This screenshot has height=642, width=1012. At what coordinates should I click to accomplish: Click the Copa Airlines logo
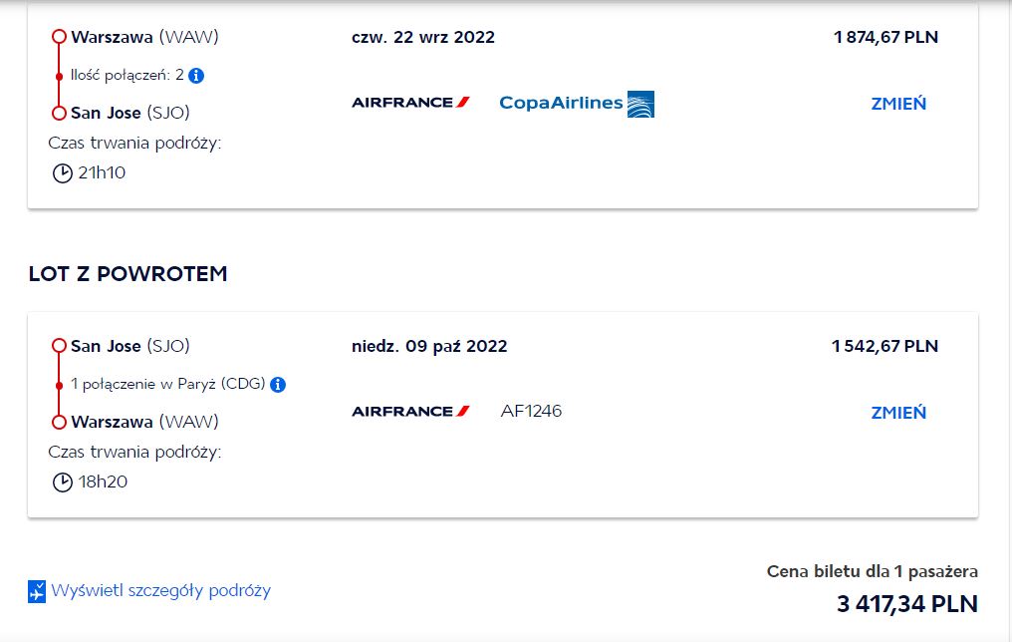(577, 104)
